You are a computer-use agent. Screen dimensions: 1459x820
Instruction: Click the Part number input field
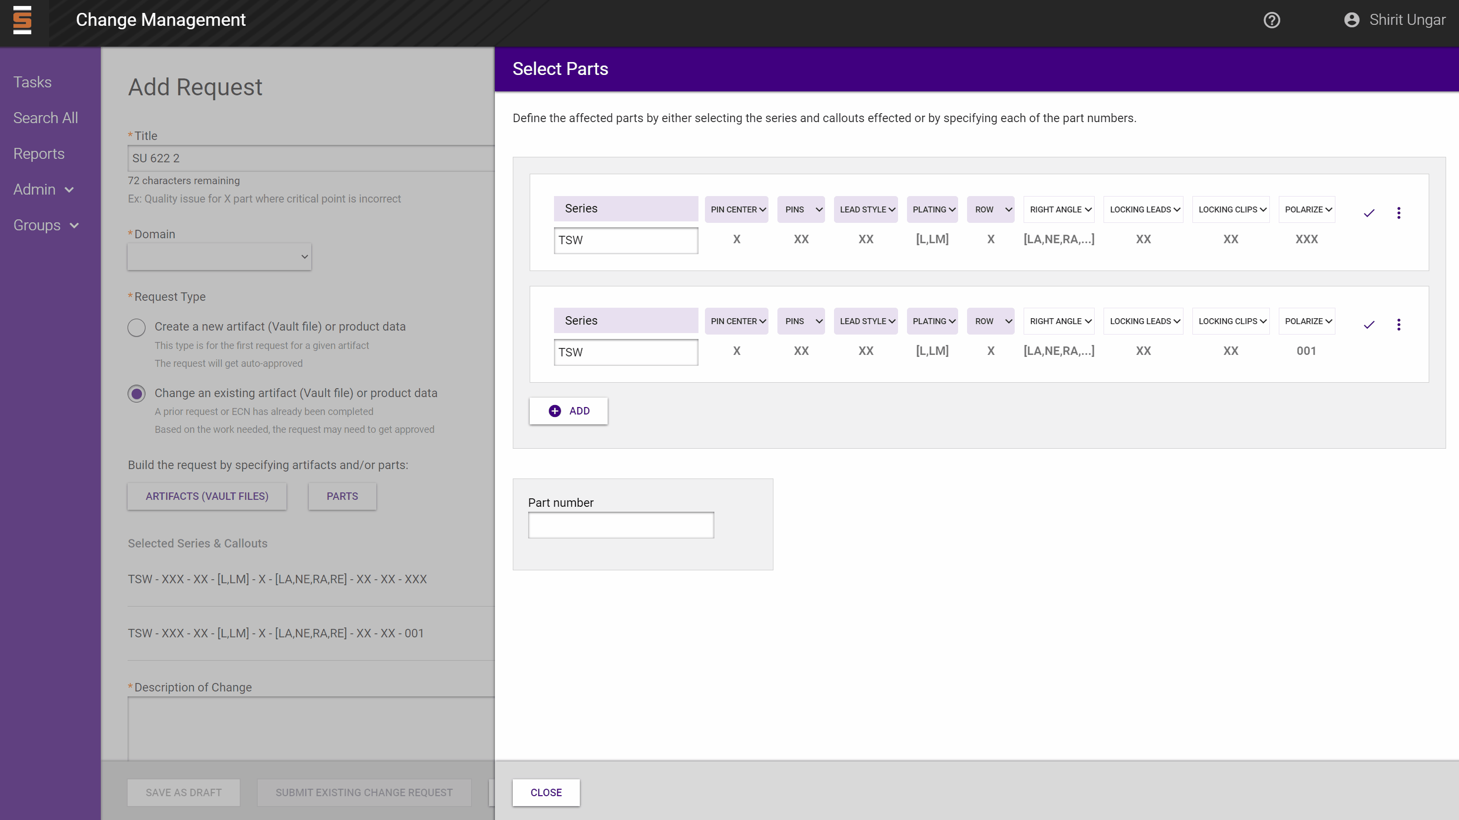pos(621,525)
